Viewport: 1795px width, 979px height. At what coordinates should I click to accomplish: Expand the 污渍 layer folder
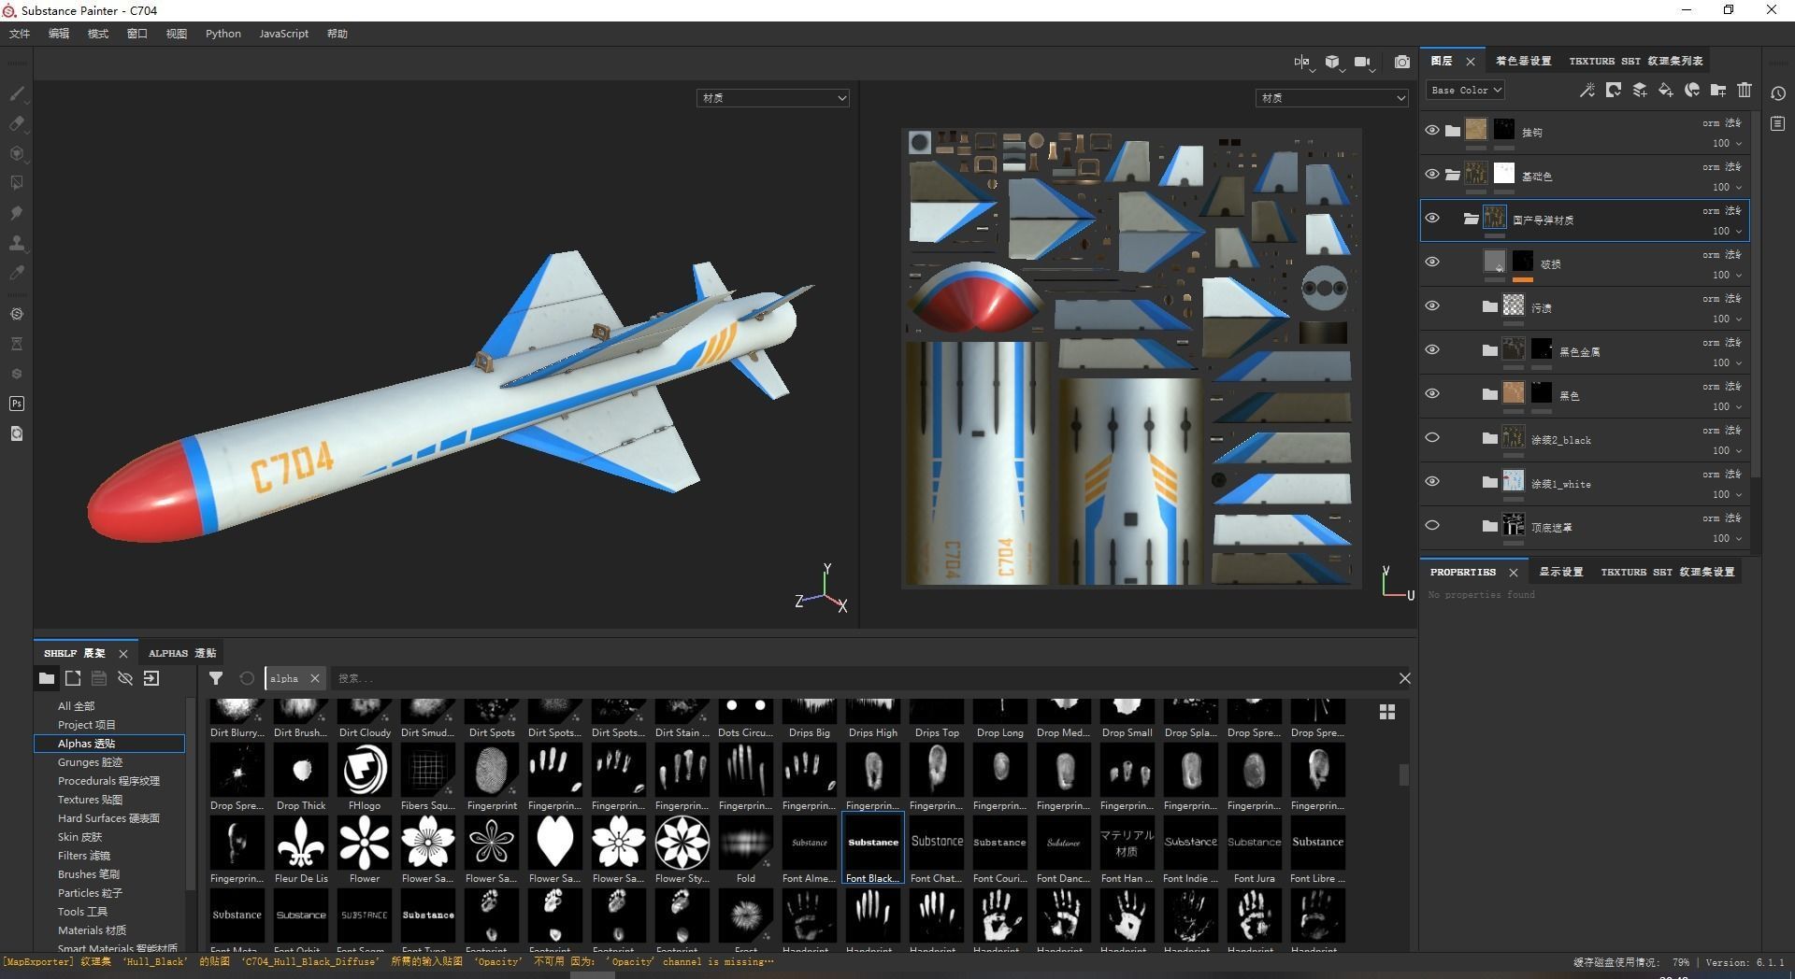1489,306
